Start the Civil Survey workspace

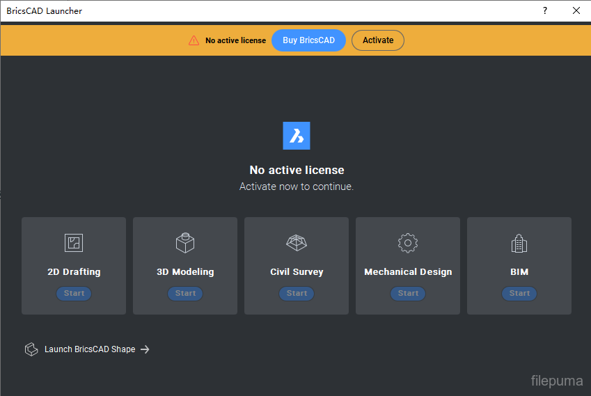[x=297, y=294]
